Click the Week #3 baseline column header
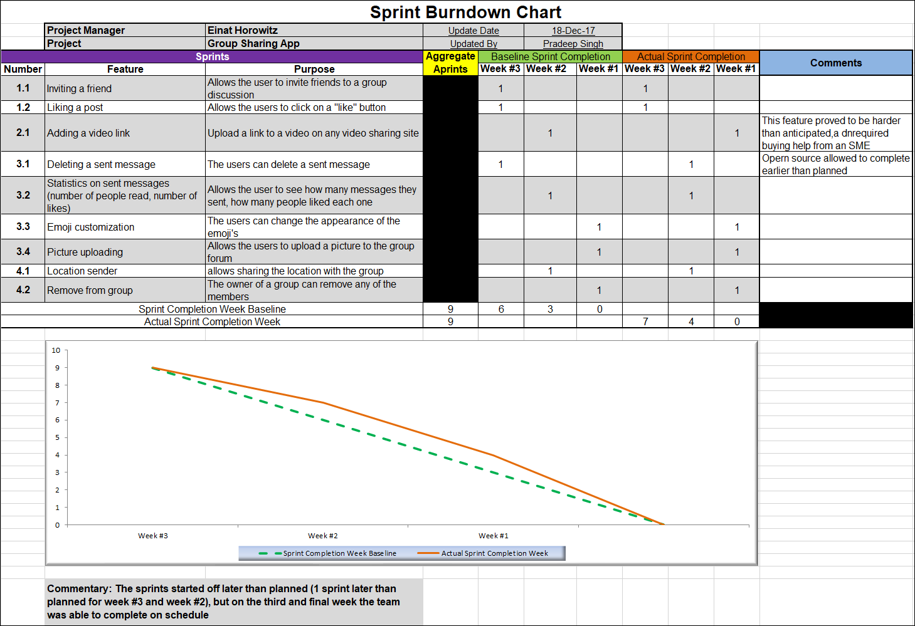915x626 pixels. [500, 69]
